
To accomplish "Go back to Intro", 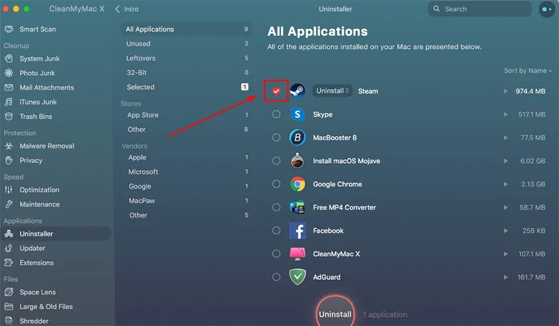I will click(127, 9).
